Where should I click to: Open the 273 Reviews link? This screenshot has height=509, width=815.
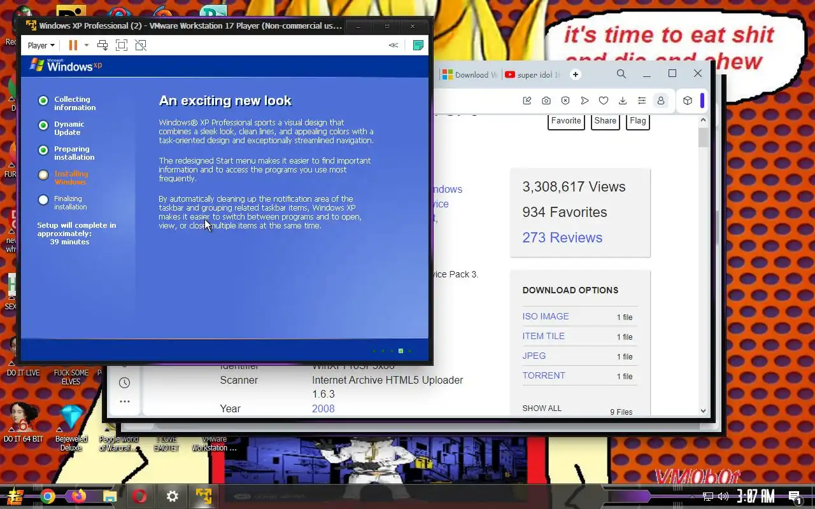pos(562,237)
